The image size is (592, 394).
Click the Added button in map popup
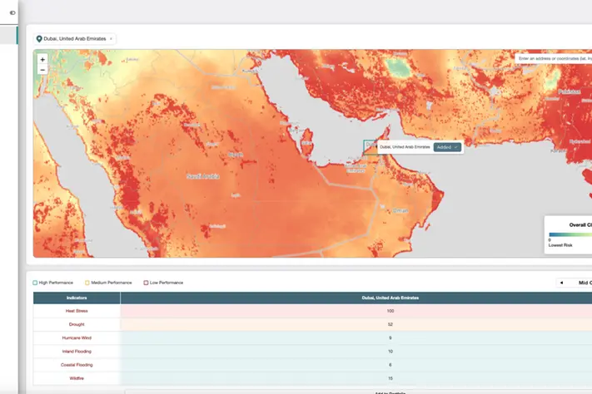pos(446,147)
